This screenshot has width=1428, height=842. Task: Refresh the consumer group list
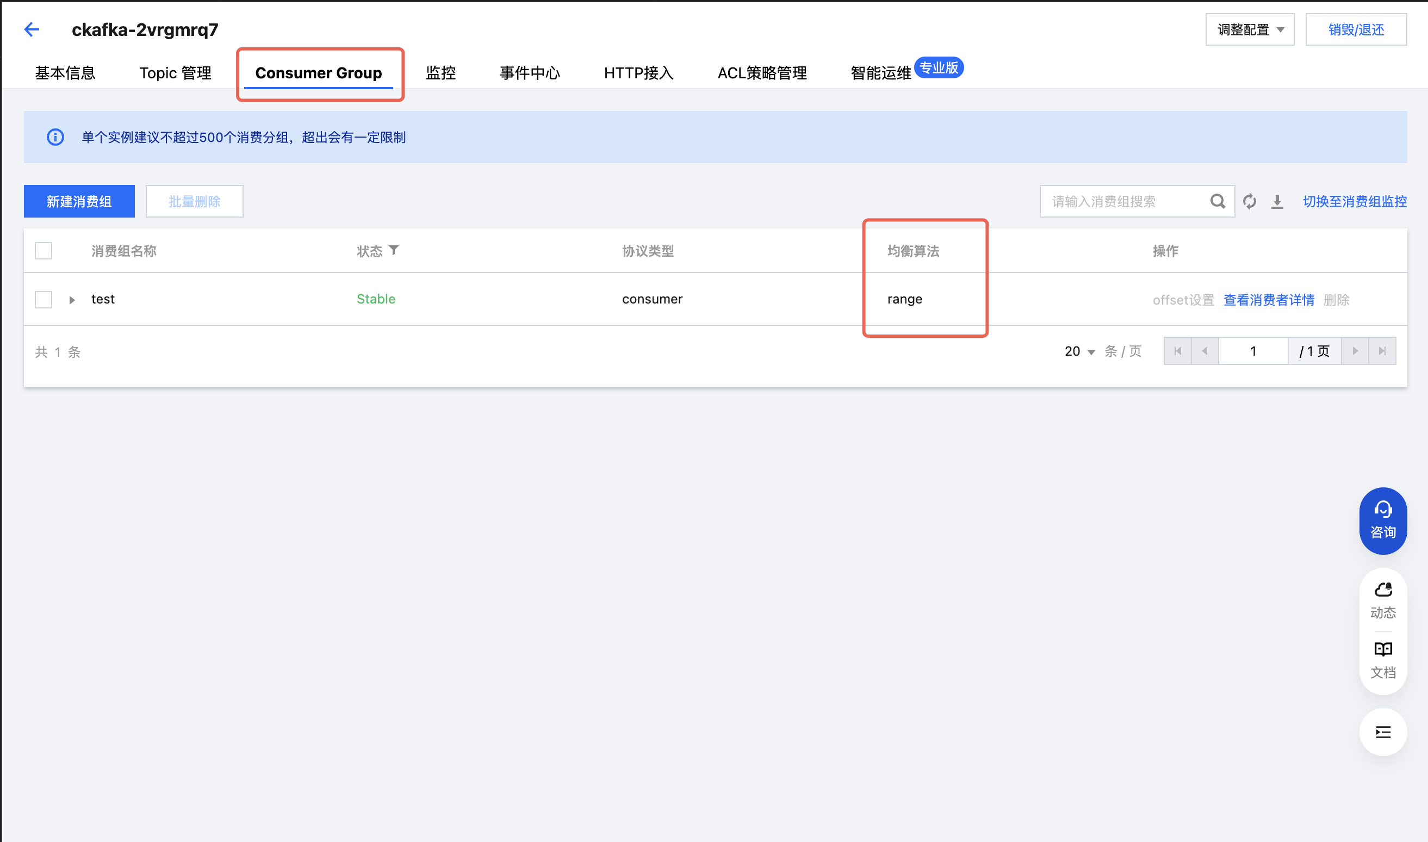click(x=1249, y=201)
